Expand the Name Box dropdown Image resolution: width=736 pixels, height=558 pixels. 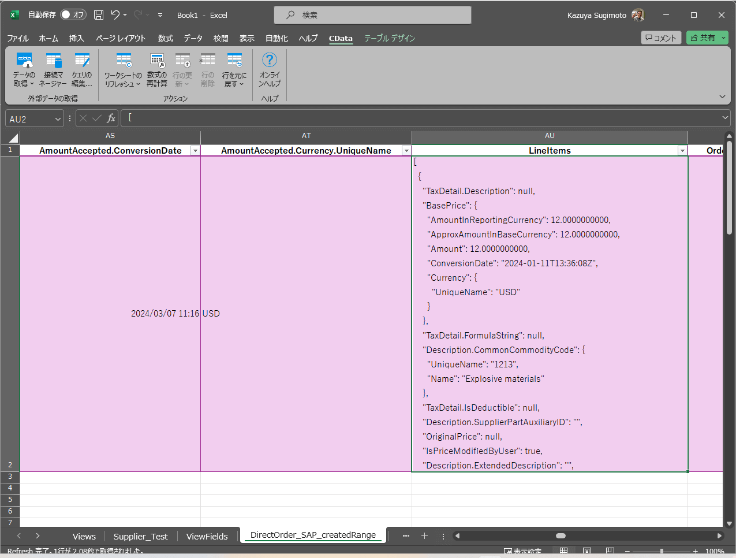58,119
